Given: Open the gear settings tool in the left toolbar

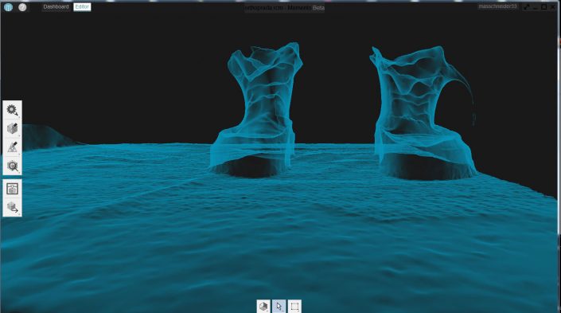Looking at the screenshot, I should 13,110.
